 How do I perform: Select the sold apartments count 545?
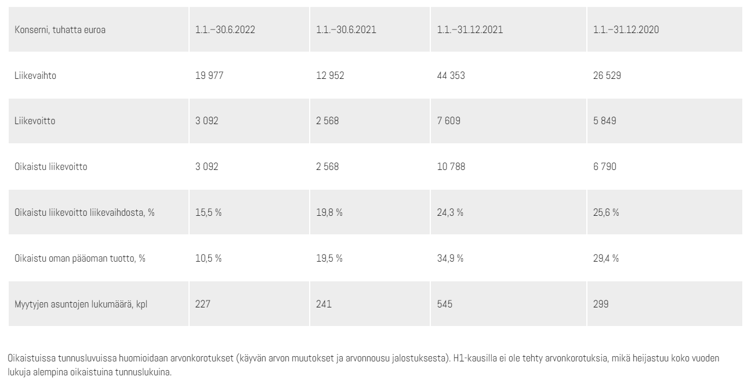(445, 304)
